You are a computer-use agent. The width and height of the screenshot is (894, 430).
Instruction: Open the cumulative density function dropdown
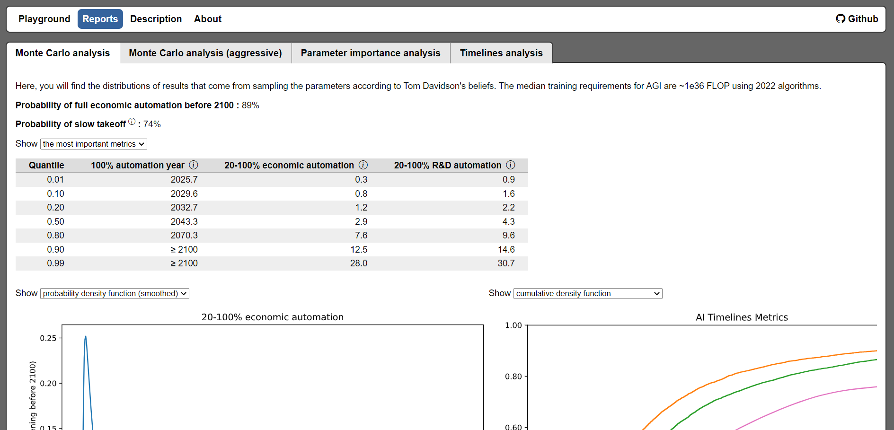587,294
